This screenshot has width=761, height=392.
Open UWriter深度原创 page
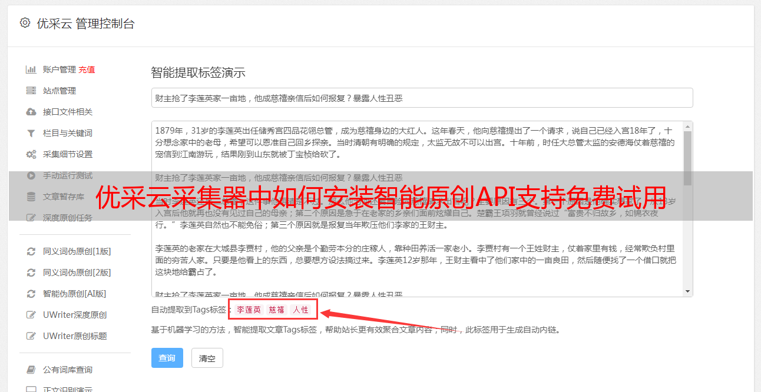(x=75, y=315)
